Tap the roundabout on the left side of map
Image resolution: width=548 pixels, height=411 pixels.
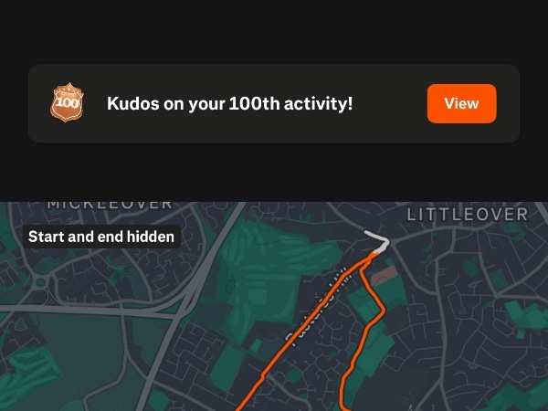coord(41,281)
